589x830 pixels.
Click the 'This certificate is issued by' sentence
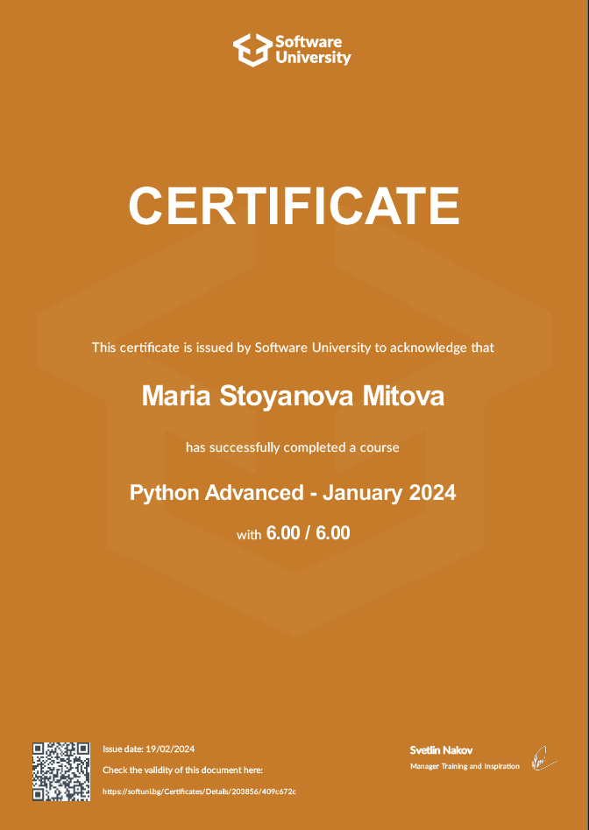coord(293,348)
